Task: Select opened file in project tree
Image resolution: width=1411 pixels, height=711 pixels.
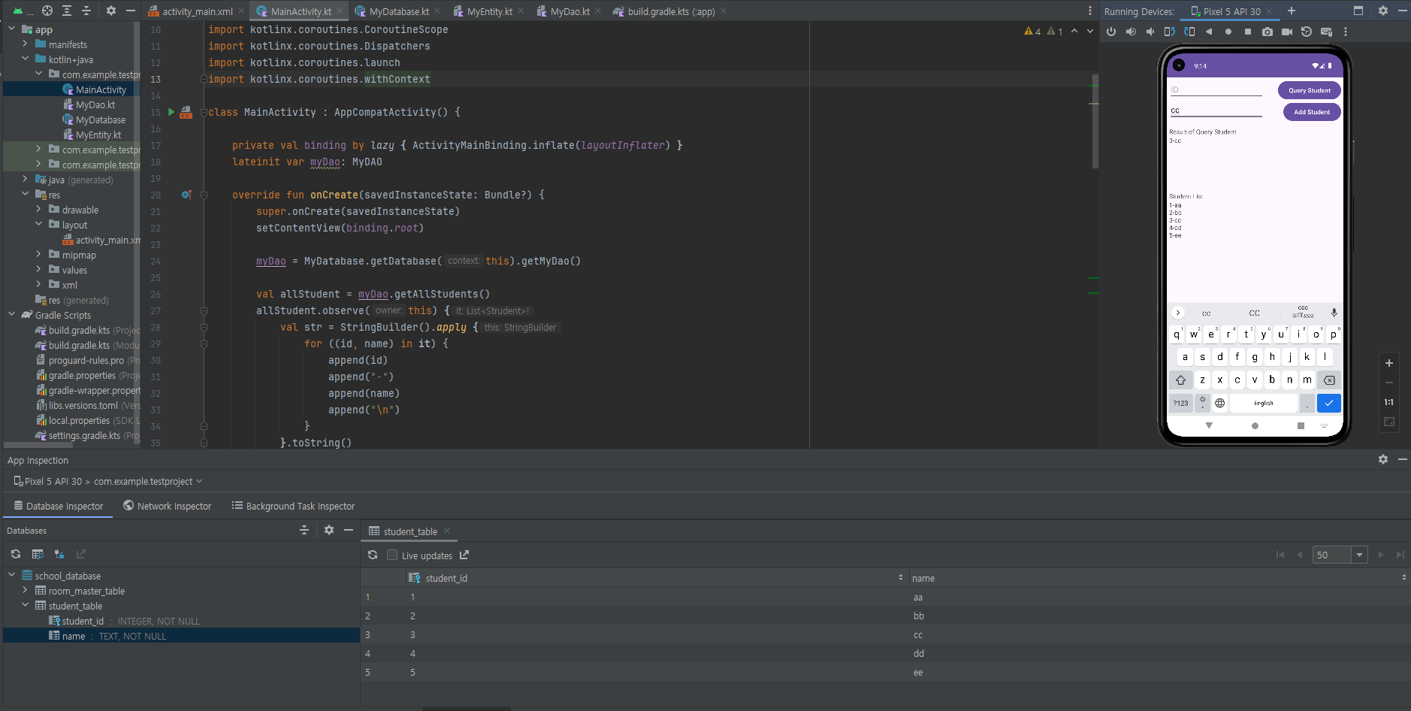Action: pos(47,11)
